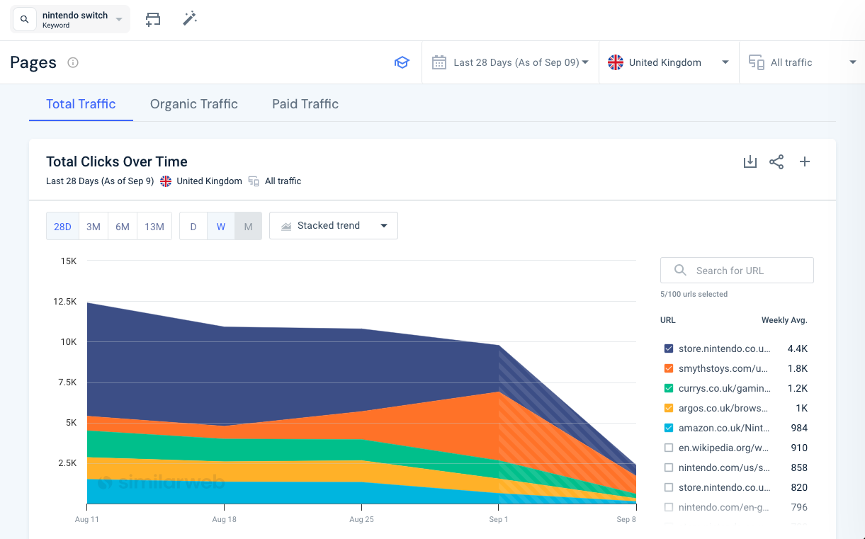Open the graduation cap learning icon
The height and width of the screenshot is (539, 865).
(x=402, y=62)
